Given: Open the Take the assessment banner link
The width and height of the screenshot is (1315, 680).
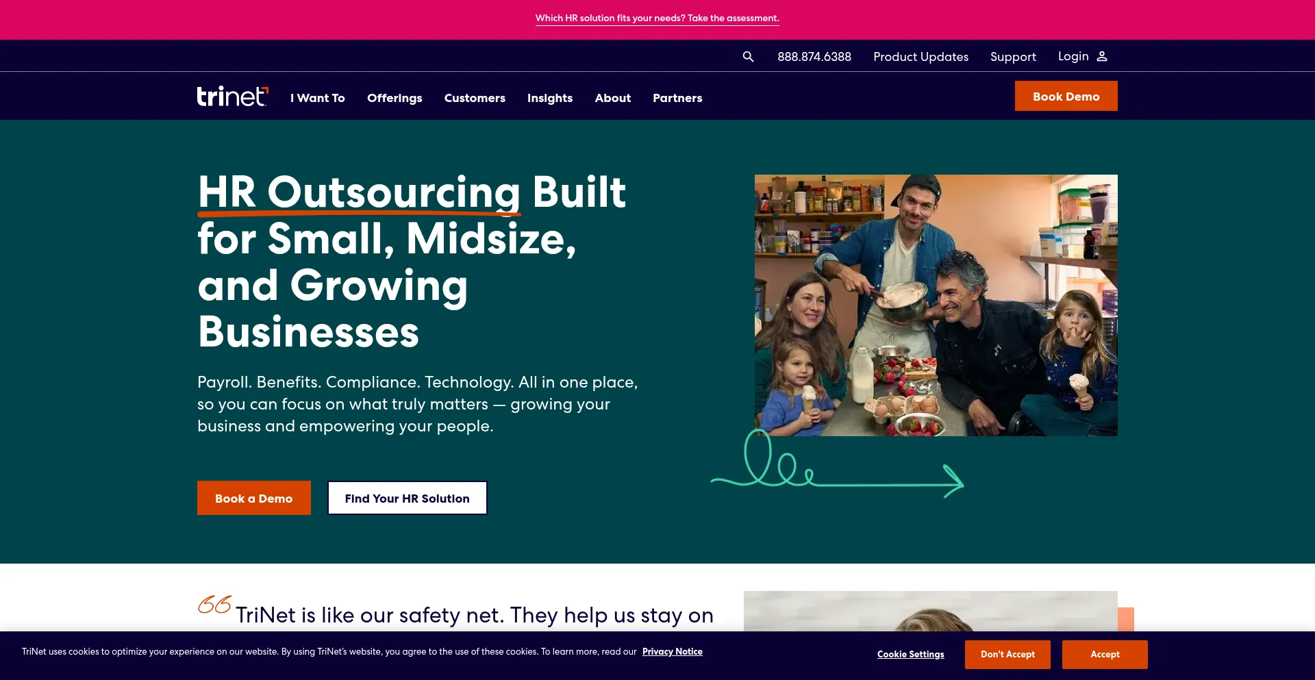Looking at the screenshot, I should [x=657, y=18].
